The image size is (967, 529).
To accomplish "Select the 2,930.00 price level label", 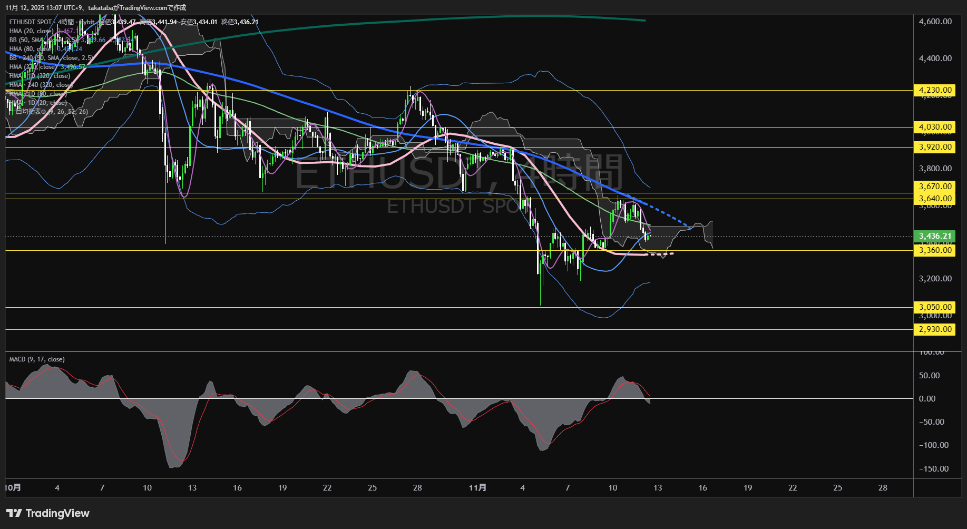I will 935,329.
